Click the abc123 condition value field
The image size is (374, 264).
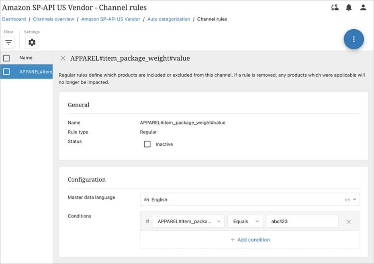302,221
